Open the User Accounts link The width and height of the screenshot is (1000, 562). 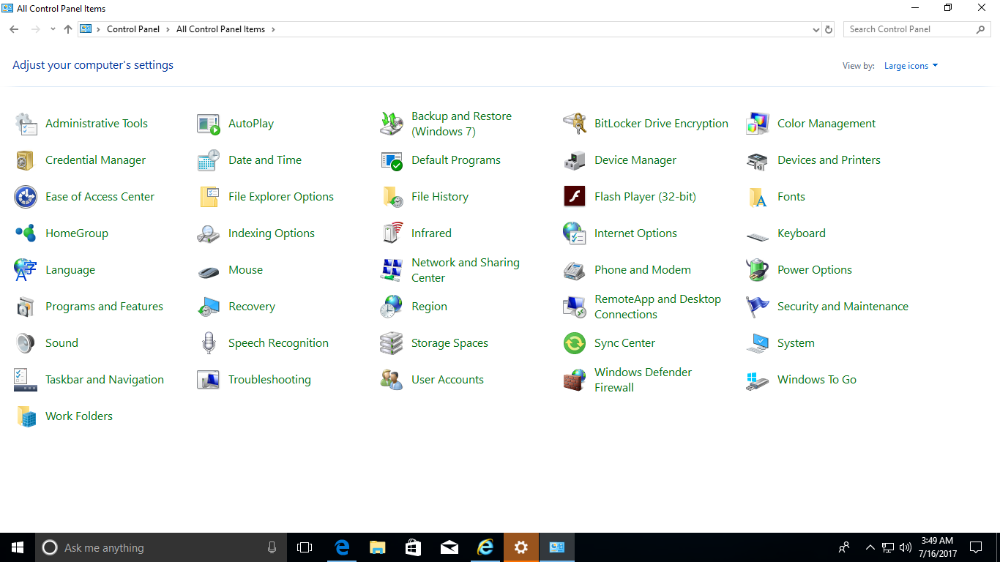click(447, 380)
